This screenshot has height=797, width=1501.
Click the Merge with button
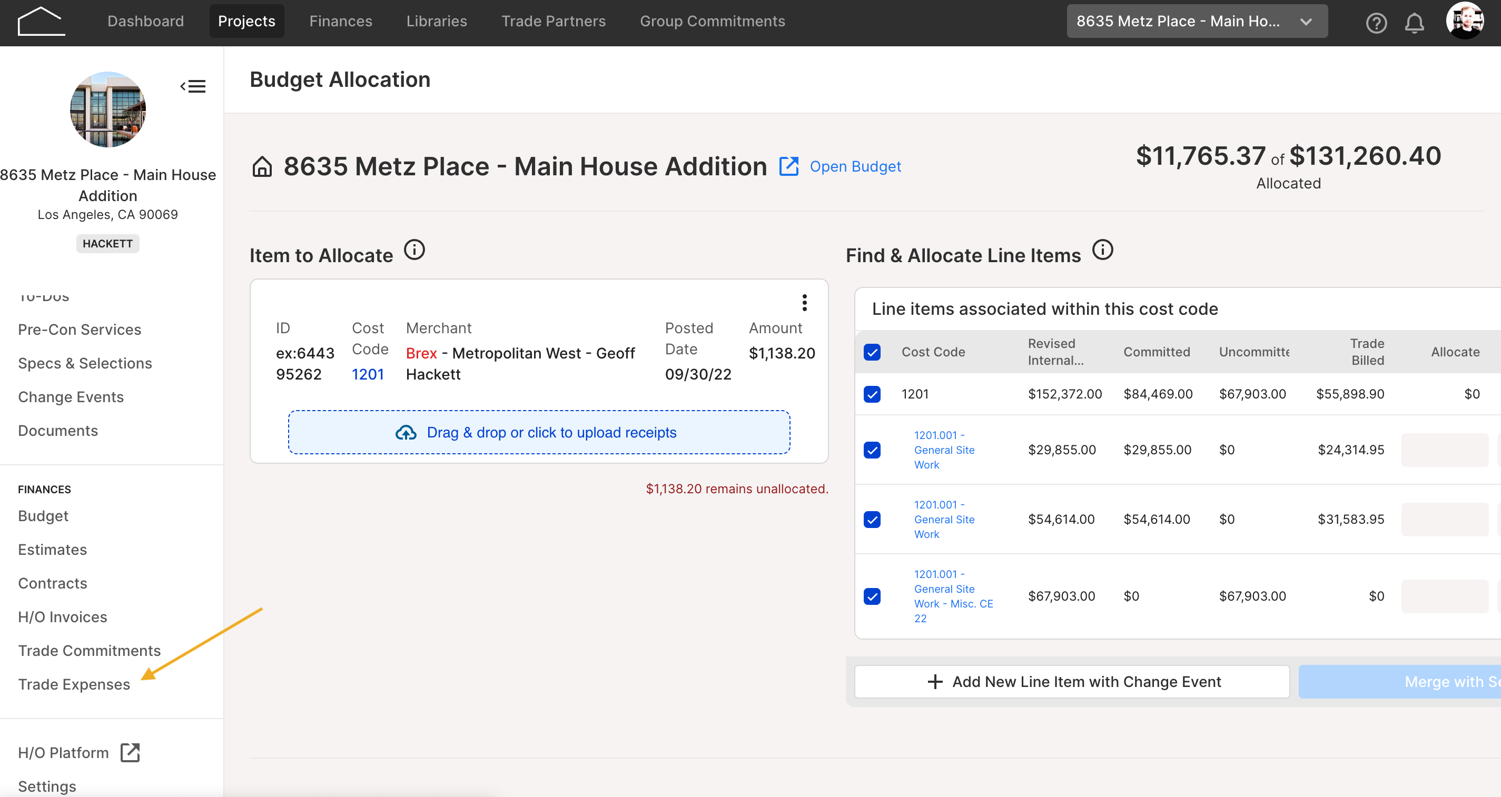(1399, 681)
